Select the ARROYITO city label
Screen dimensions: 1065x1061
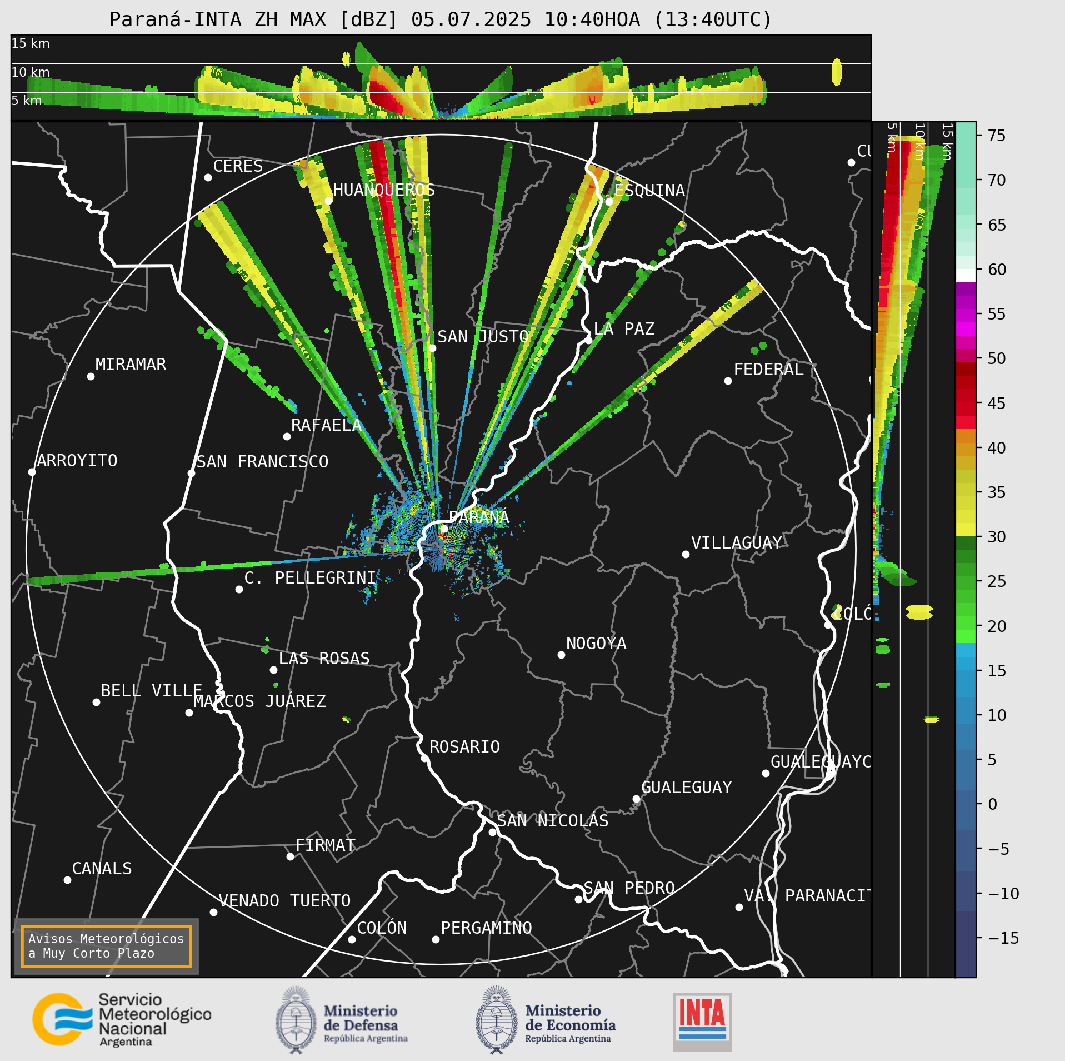tap(77, 460)
